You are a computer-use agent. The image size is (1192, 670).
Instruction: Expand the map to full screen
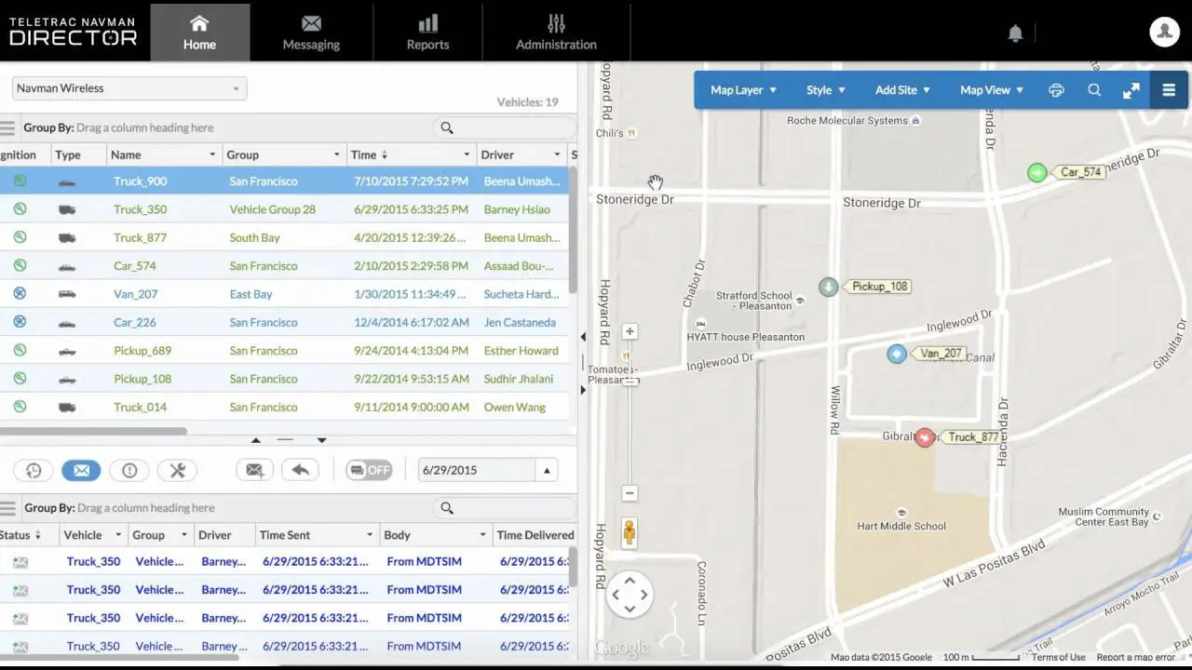coord(1131,89)
